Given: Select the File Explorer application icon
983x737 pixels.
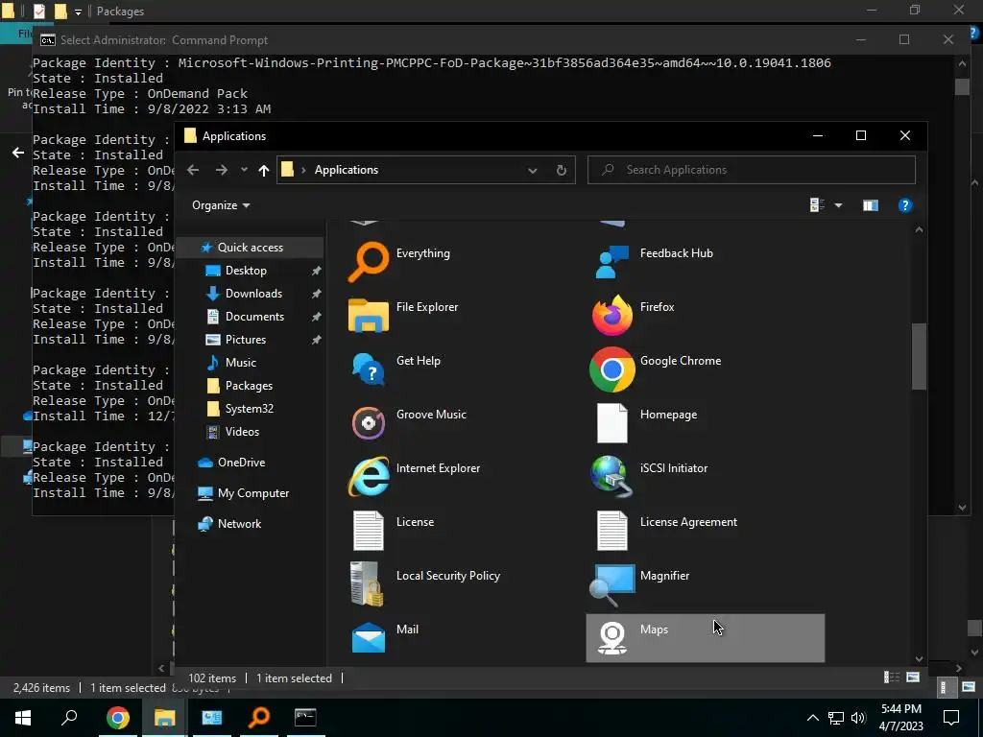Looking at the screenshot, I should click(368, 315).
